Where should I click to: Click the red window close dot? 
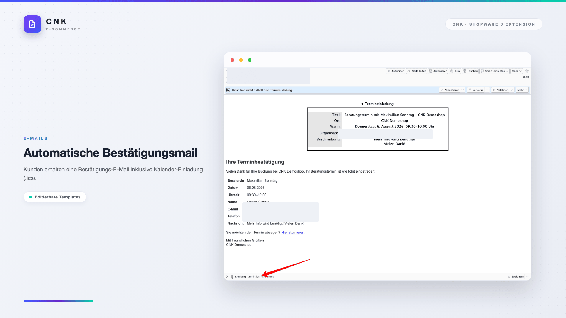pos(232,60)
